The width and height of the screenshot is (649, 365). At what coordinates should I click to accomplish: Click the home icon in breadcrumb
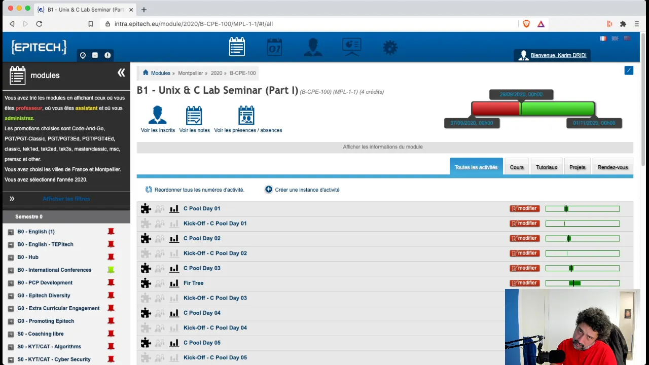(146, 72)
